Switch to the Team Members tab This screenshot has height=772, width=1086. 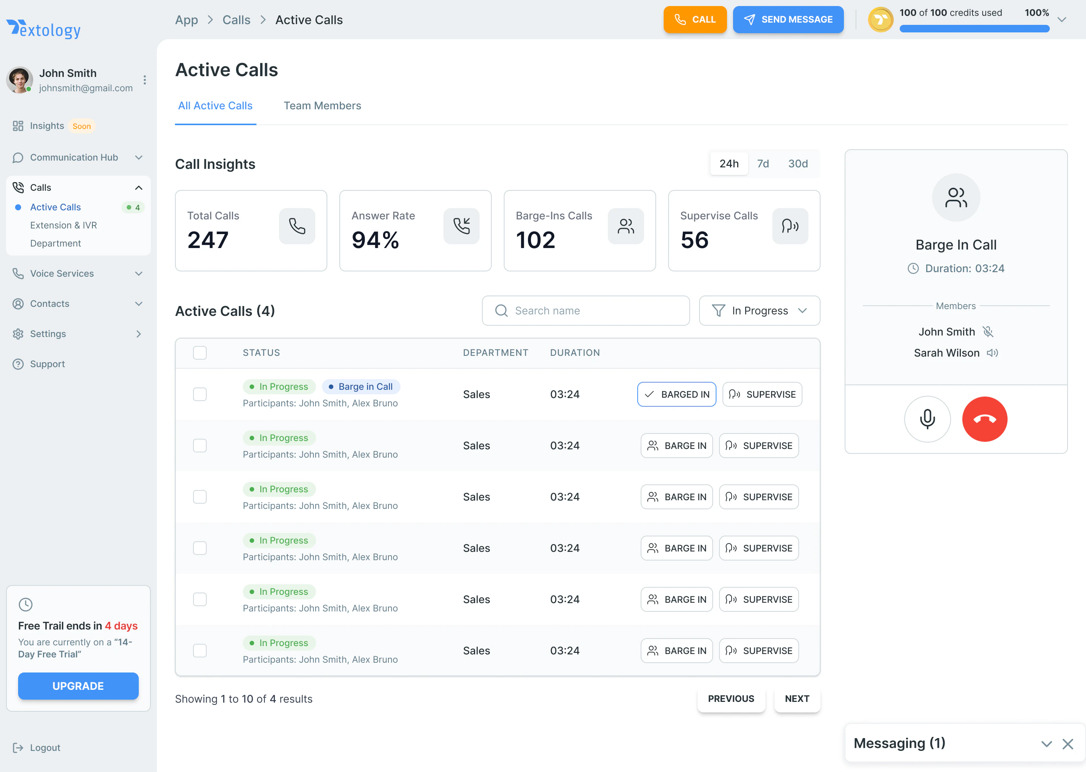[x=322, y=106]
